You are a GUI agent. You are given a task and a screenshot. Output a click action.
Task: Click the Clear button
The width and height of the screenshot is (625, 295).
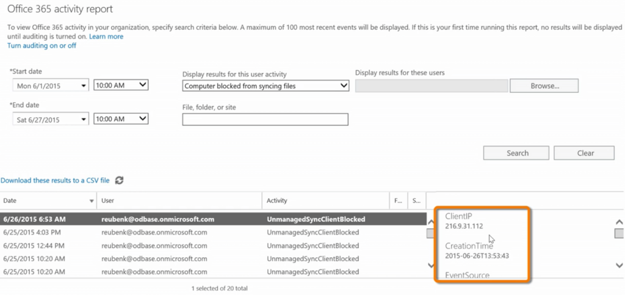584,153
